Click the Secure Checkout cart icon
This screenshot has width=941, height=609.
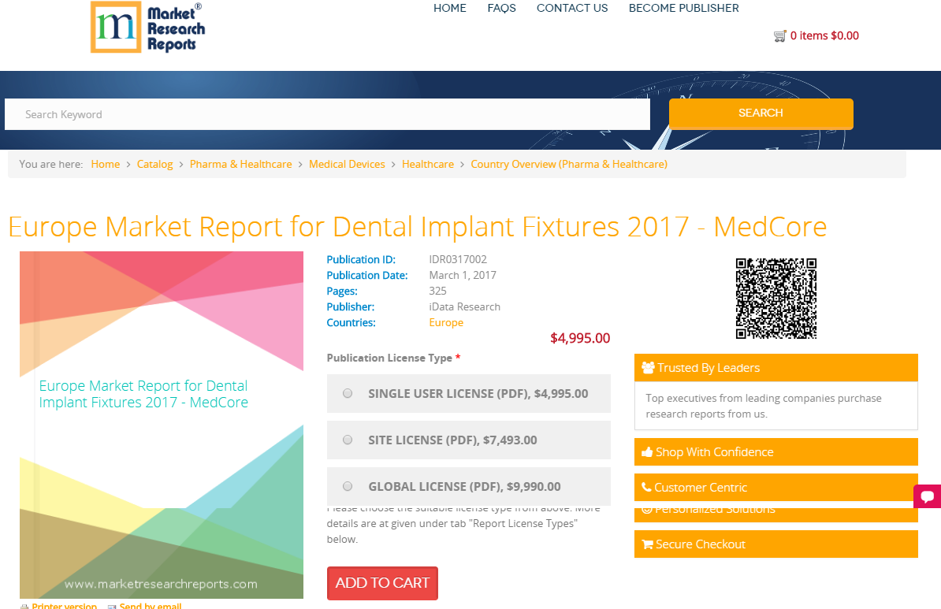(648, 544)
